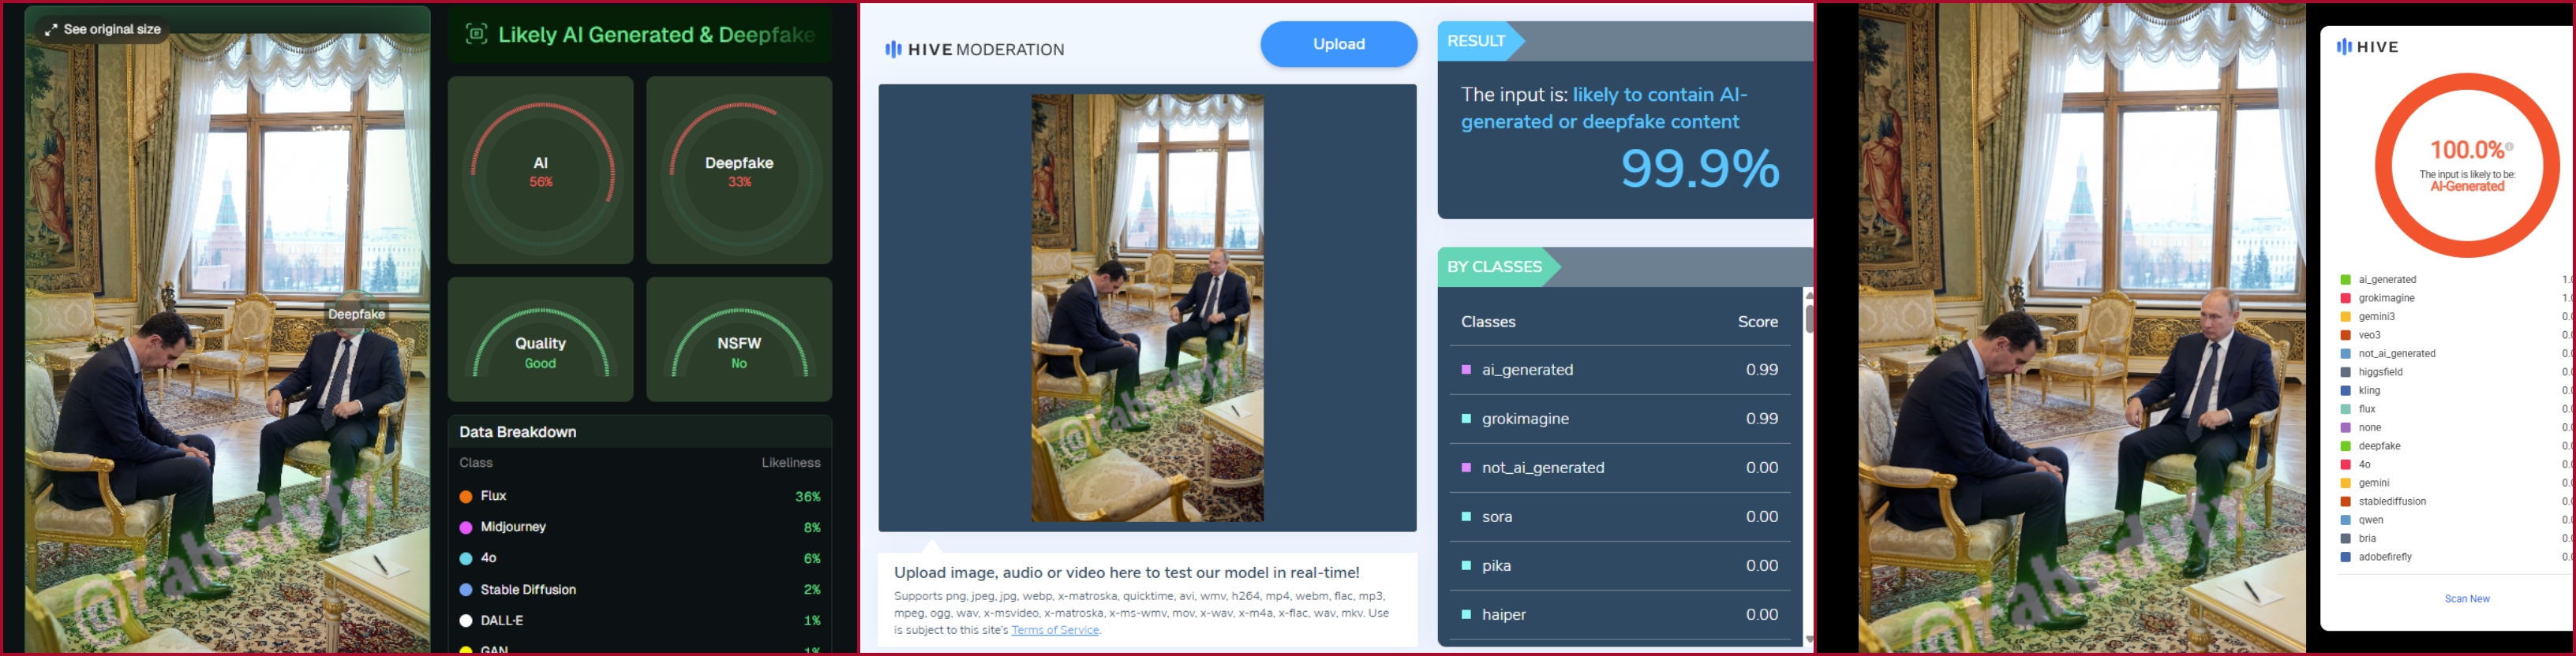Click the pink Midjourney color dot

466,527
